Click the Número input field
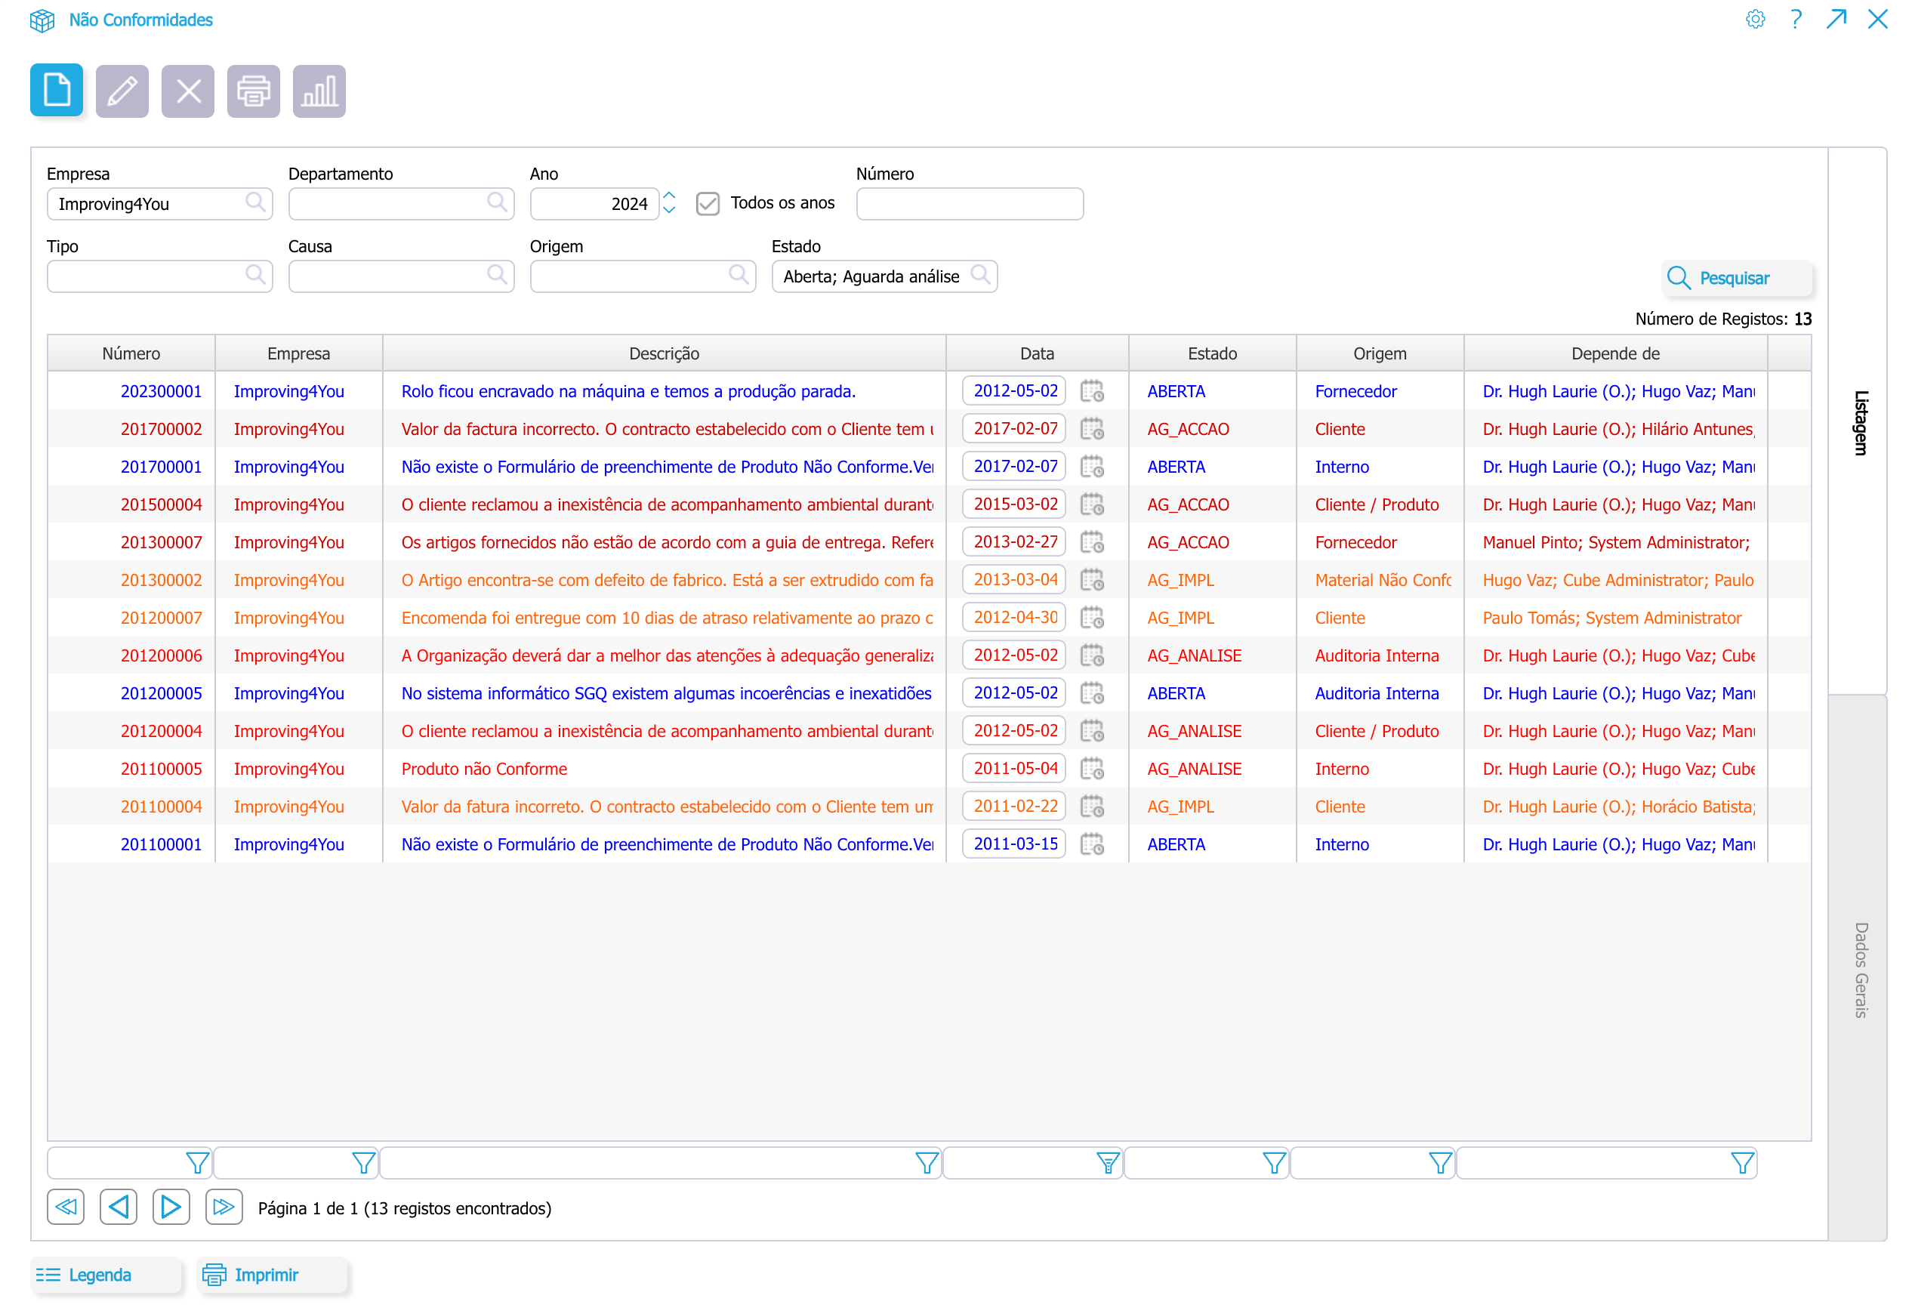 [969, 203]
